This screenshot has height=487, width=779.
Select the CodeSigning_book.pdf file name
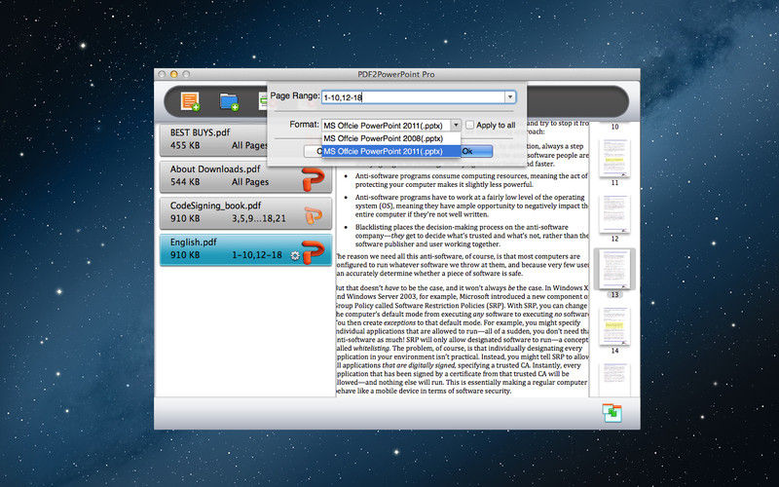[x=215, y=206]
